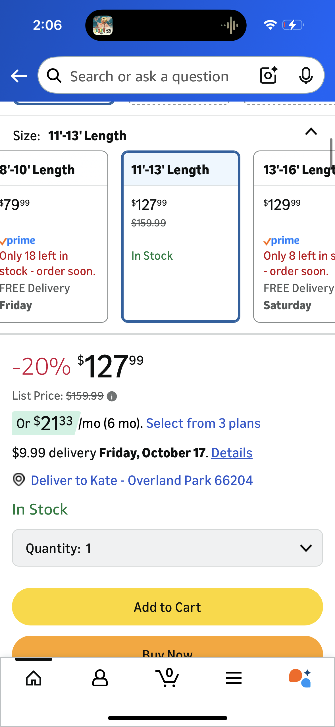The image size is (335, 727).
Task: Tap Deliver to Kate - Overland Park link
Action: (x=142, y=480)
